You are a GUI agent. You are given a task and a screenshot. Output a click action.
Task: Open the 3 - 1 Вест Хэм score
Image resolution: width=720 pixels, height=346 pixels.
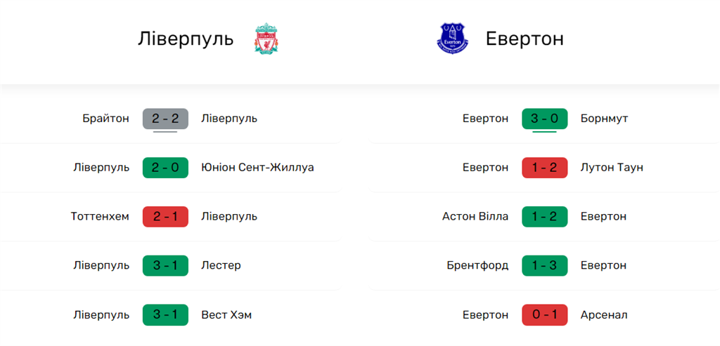165,315
